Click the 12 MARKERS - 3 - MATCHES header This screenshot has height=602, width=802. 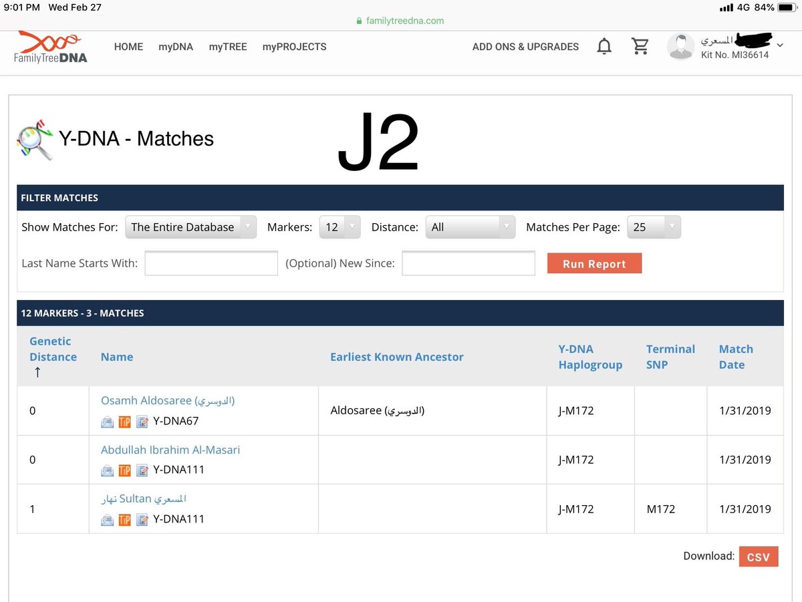(x=400, y=313)
